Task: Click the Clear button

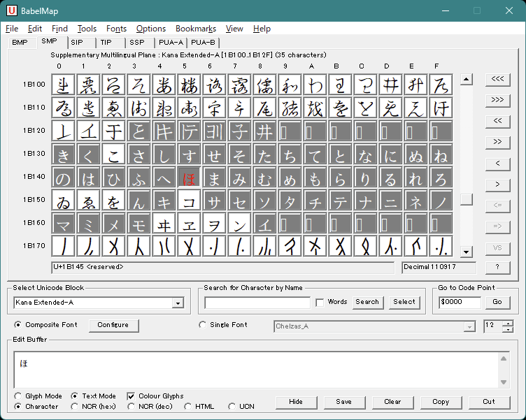Action: pos(392,402)
